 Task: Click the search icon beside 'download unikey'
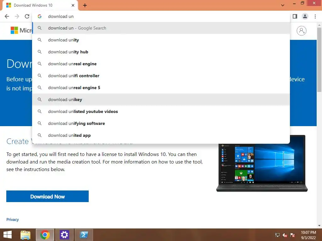tap(40, 99)
